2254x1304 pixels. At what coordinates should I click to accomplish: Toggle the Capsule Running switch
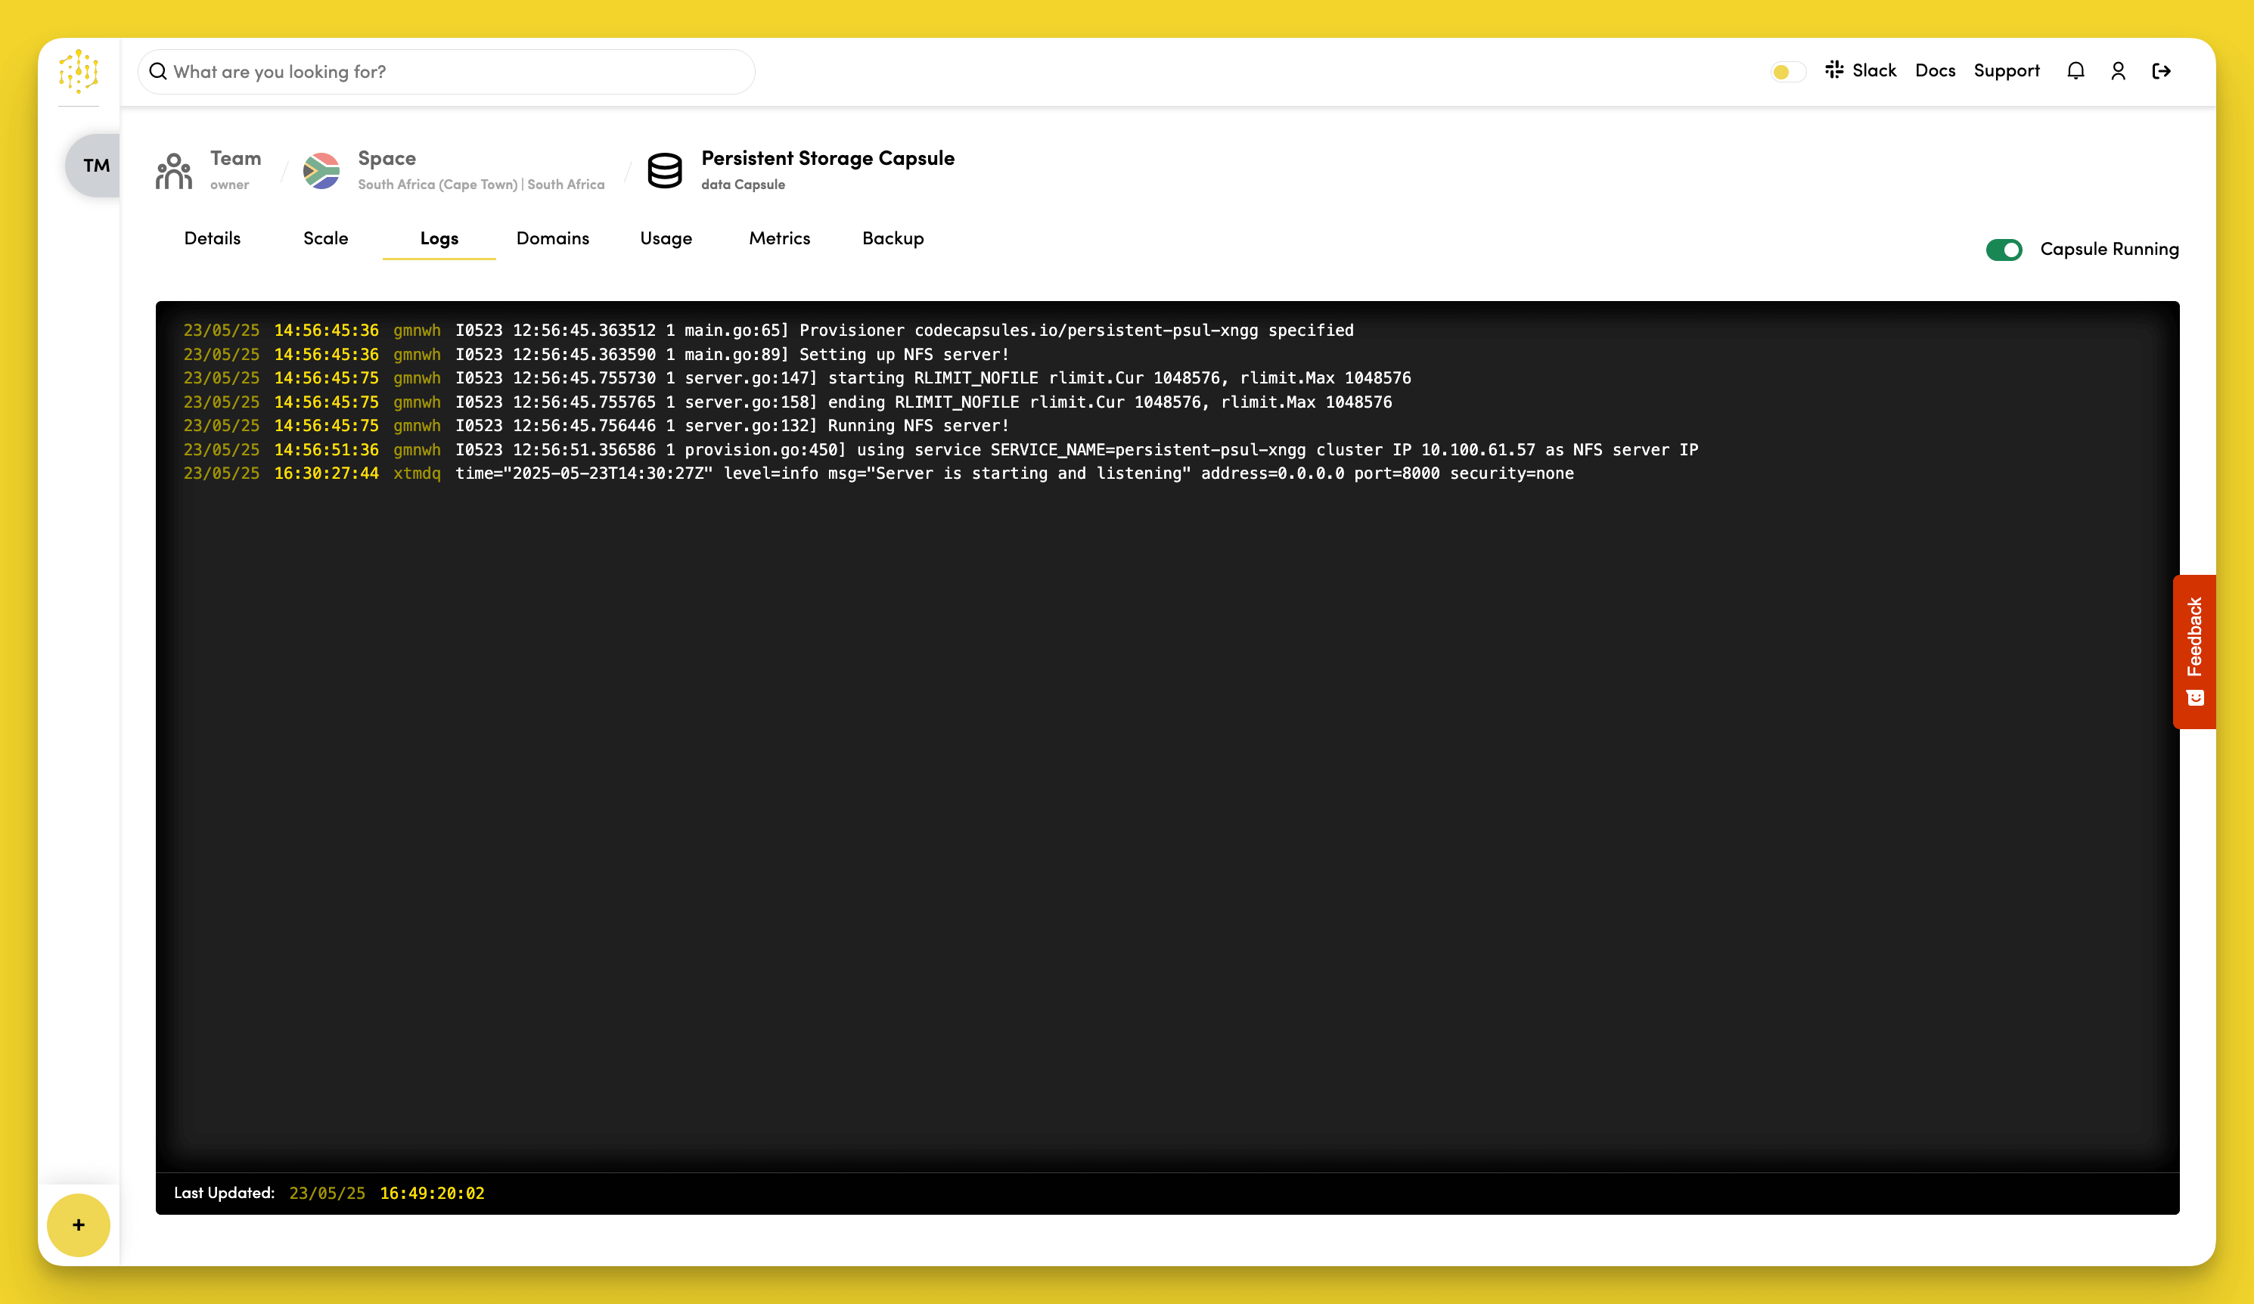point(2004,250)
